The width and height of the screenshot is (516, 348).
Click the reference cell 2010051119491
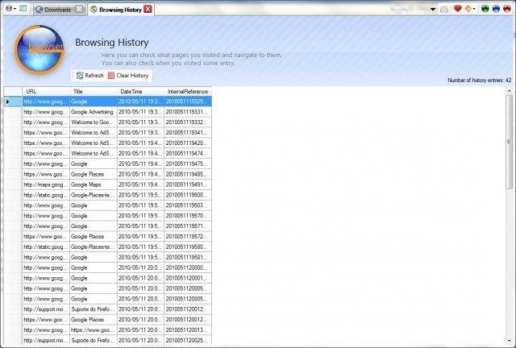(x=188, y=184)
